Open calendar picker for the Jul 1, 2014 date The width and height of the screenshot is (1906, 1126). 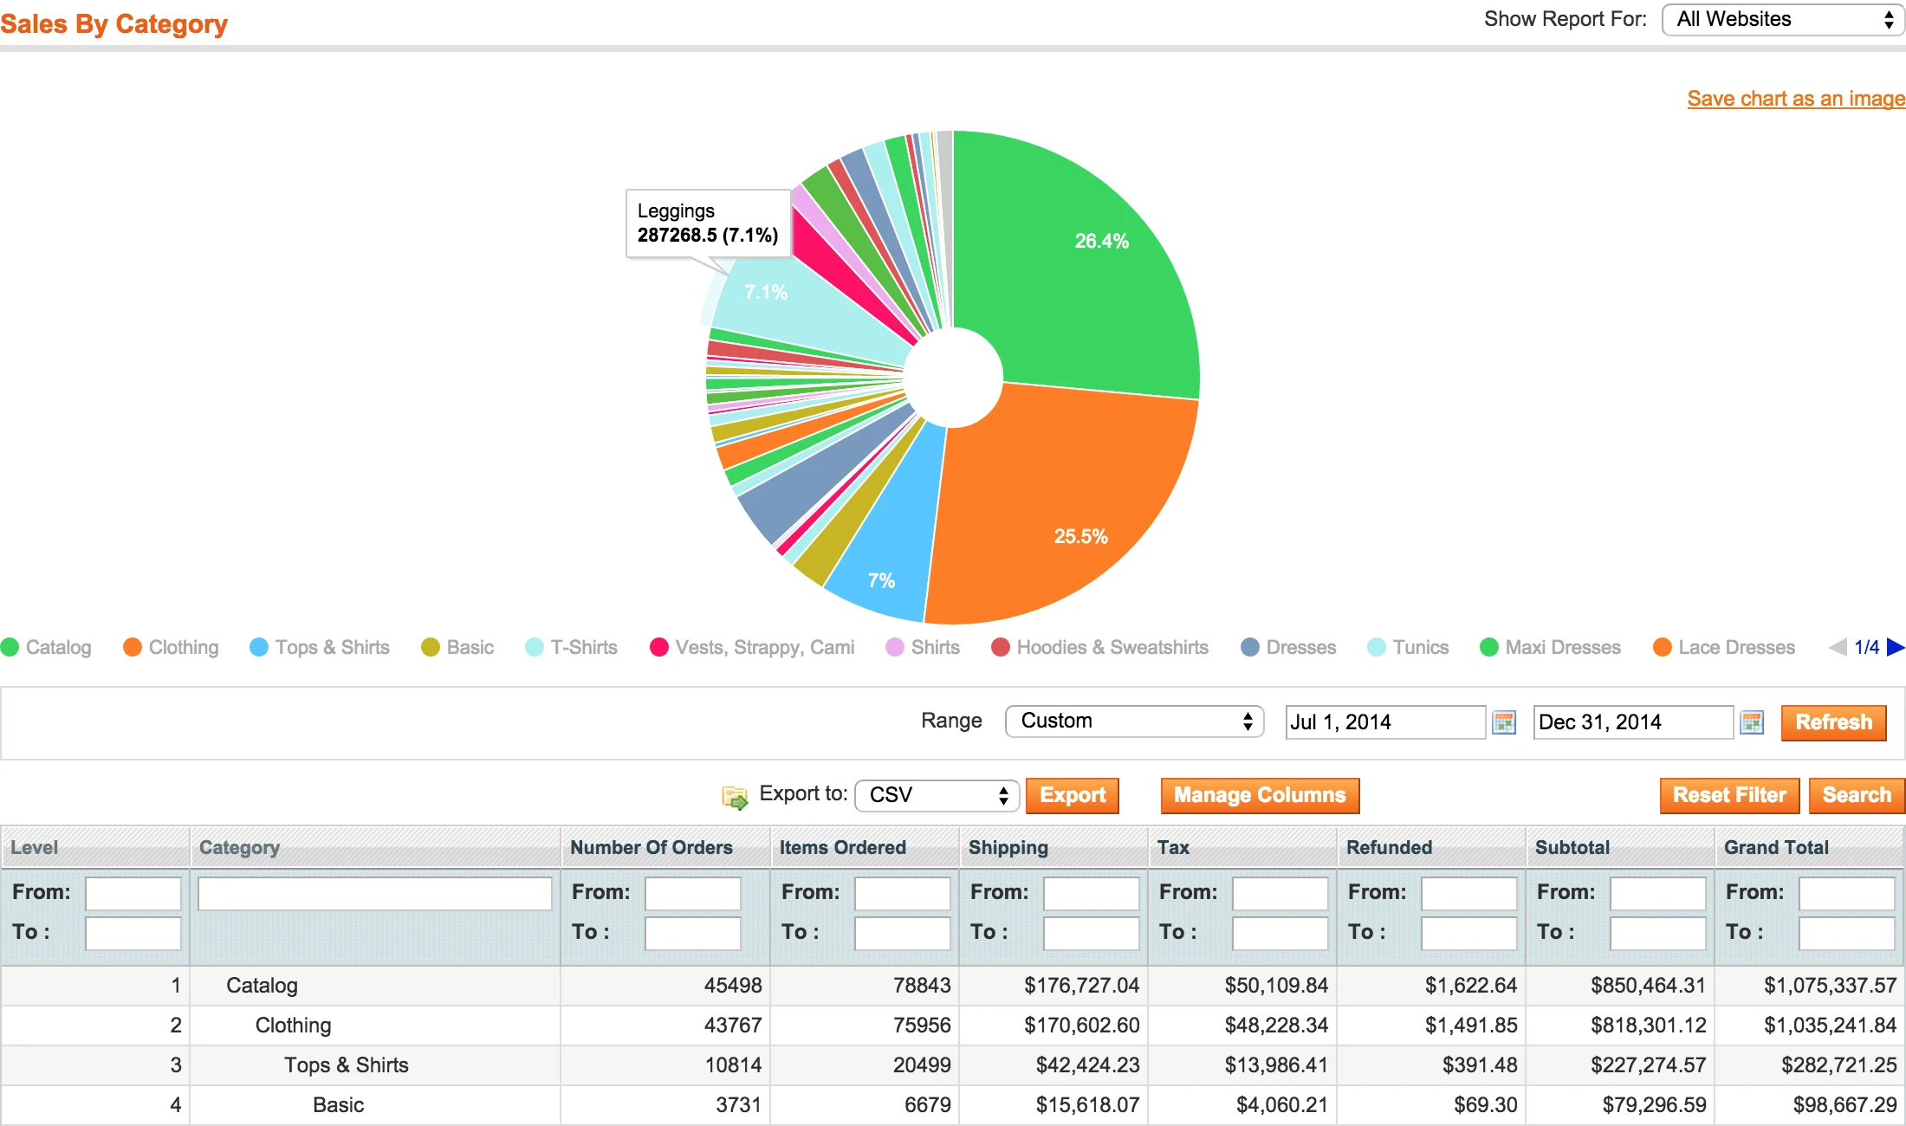pos(1503,722)
